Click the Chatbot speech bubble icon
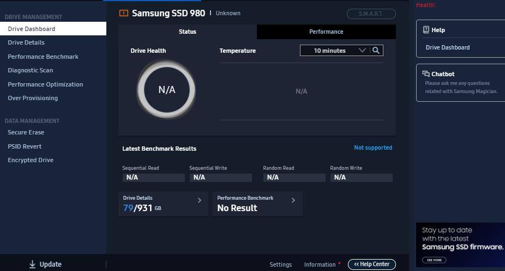 (x=426, y=74)
